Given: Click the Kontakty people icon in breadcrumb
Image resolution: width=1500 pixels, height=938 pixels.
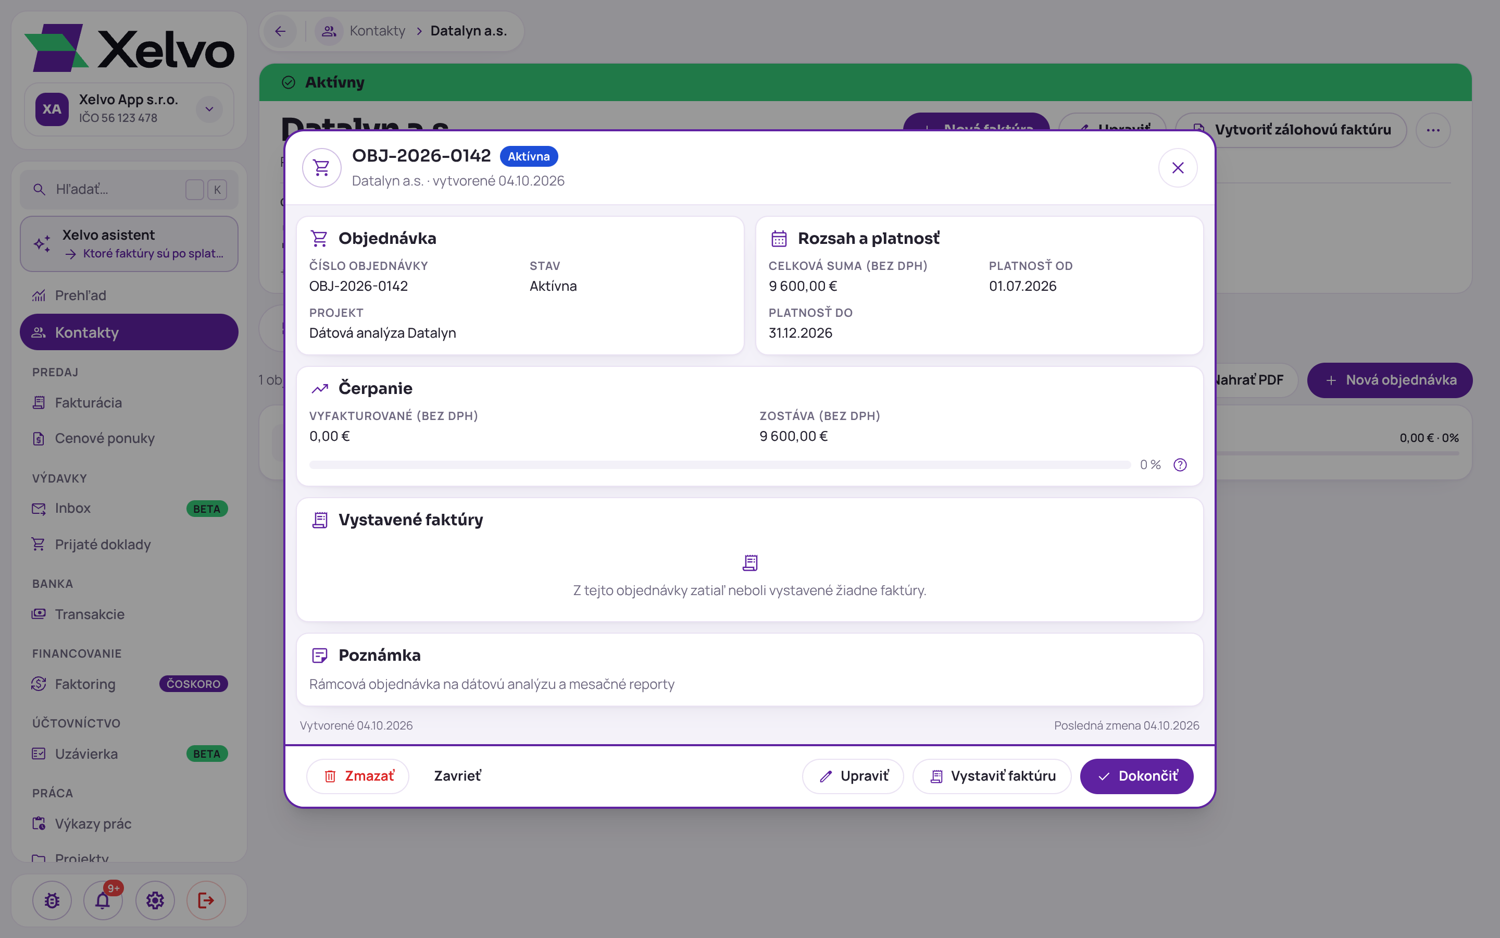Looking at the screenshot, I should click(x=329, y=31).
